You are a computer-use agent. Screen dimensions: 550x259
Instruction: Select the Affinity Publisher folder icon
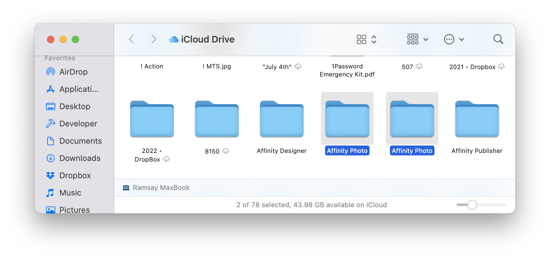[477, 119]
